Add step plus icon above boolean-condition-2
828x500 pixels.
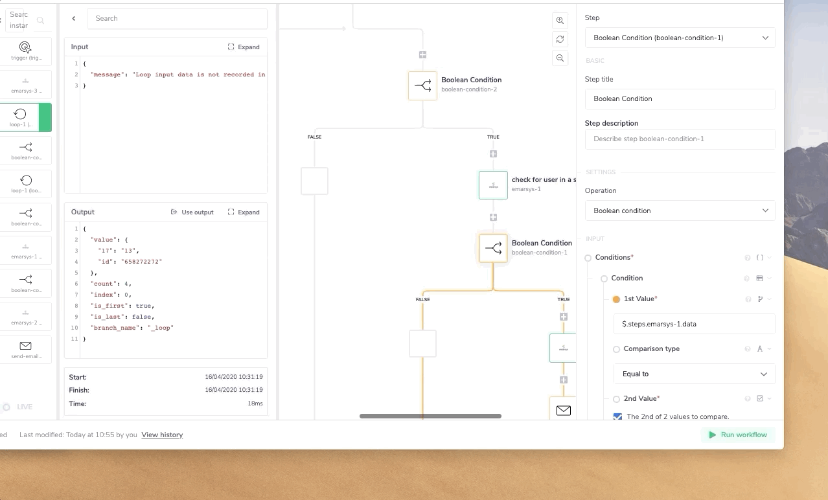(x=422, y=55)
